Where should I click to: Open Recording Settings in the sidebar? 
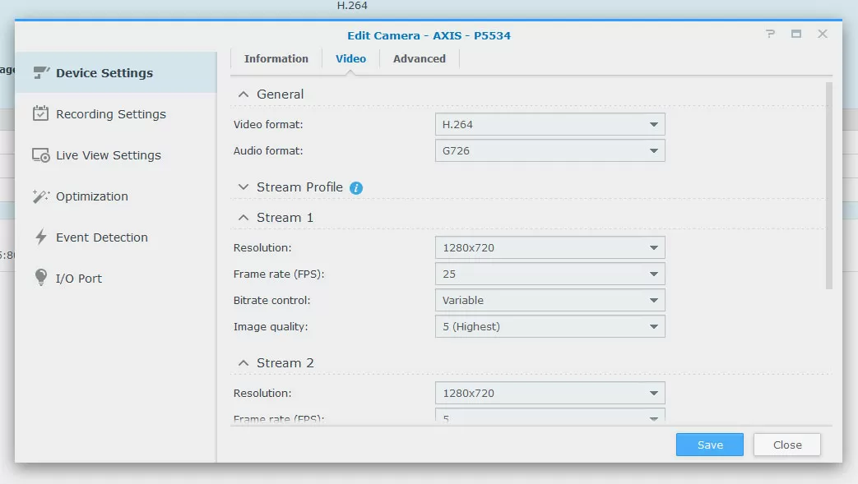(x=115, y=113)
